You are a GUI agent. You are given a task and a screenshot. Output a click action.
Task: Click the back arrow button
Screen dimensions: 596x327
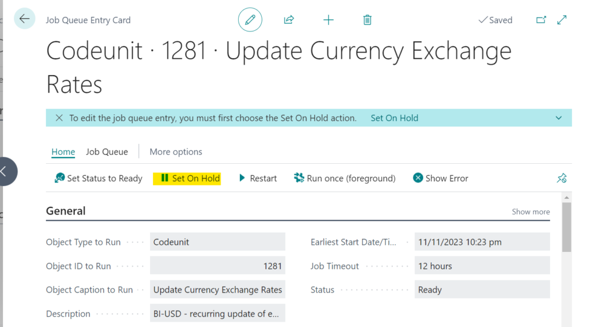coord(24,19)
